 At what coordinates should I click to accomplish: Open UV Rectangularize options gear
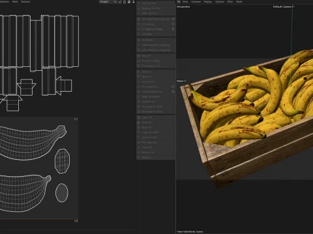[x=173, y=92]
